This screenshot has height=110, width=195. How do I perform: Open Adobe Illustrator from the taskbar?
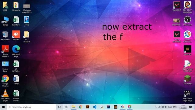(x=87, y=107)
